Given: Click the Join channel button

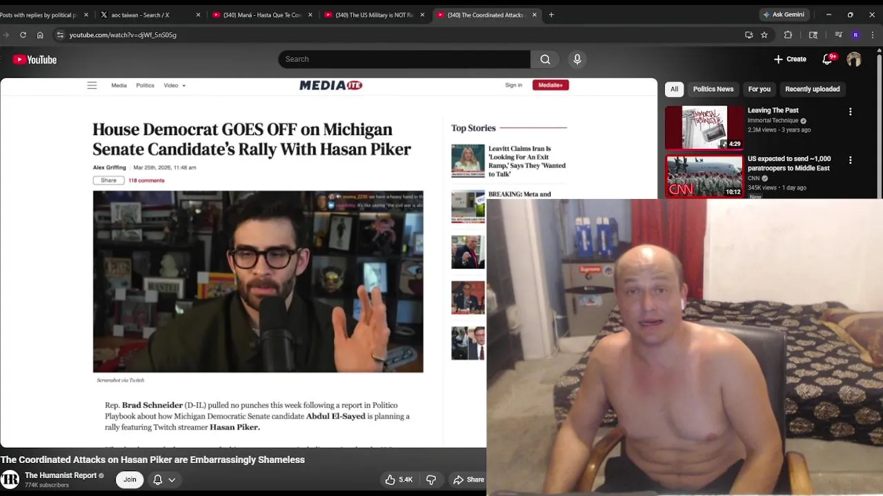Looking at the screenshot, I should [x=130, y=479].
